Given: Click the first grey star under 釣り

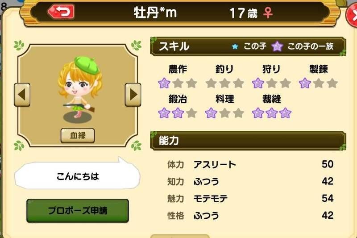Looking at the screenshot, I should (x=211, y=83).
